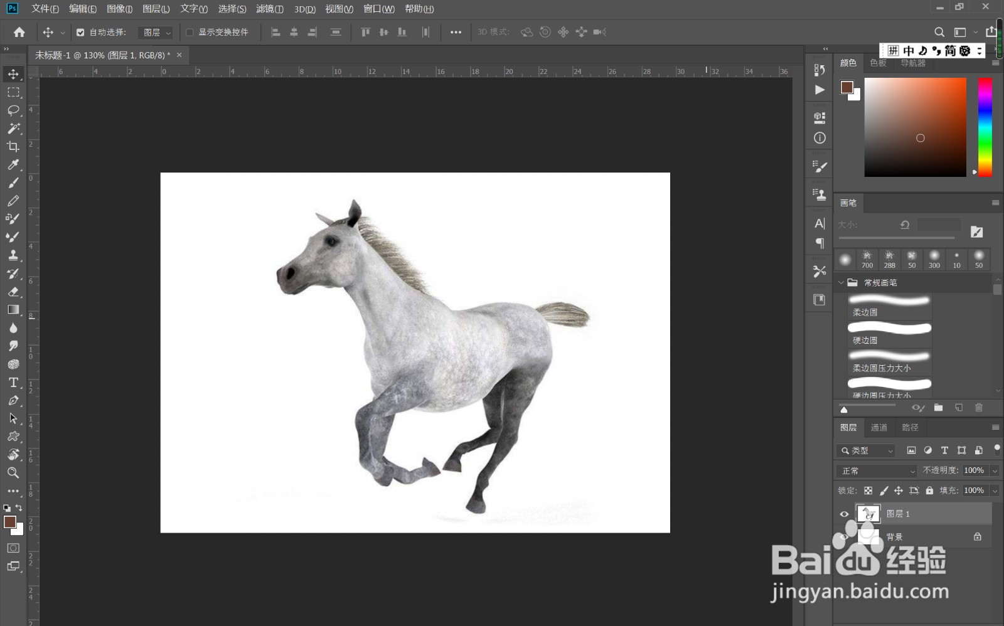Select the Magic Wand tool
Image resolution: width=1004 pixels, height=626 pixels.
[x=13, y=129]
